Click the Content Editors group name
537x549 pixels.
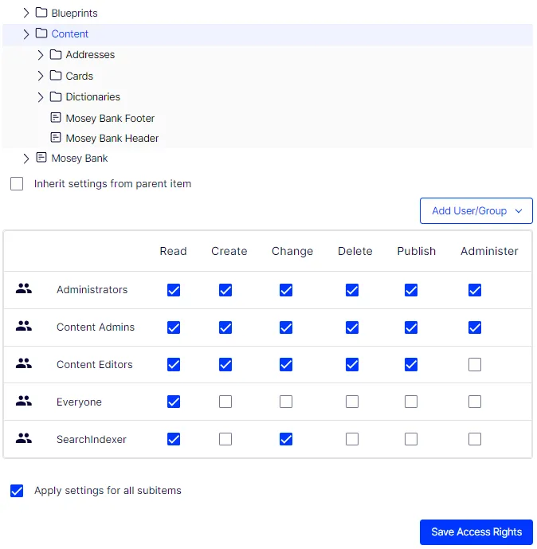tap(95, 364)
